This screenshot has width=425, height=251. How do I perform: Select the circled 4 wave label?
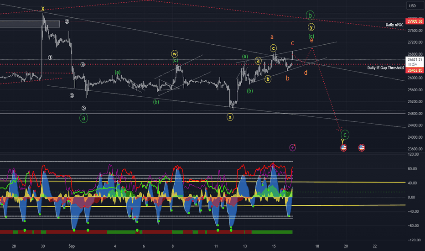click(x=83, y=65)
